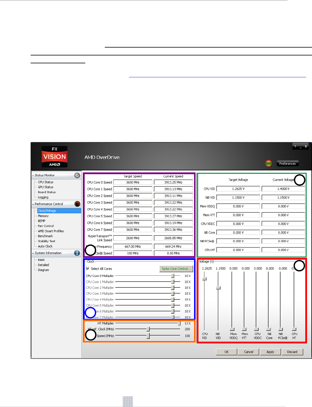312x407 pixels.
Task: Click the Preferences button
Action: pos(287,164)
